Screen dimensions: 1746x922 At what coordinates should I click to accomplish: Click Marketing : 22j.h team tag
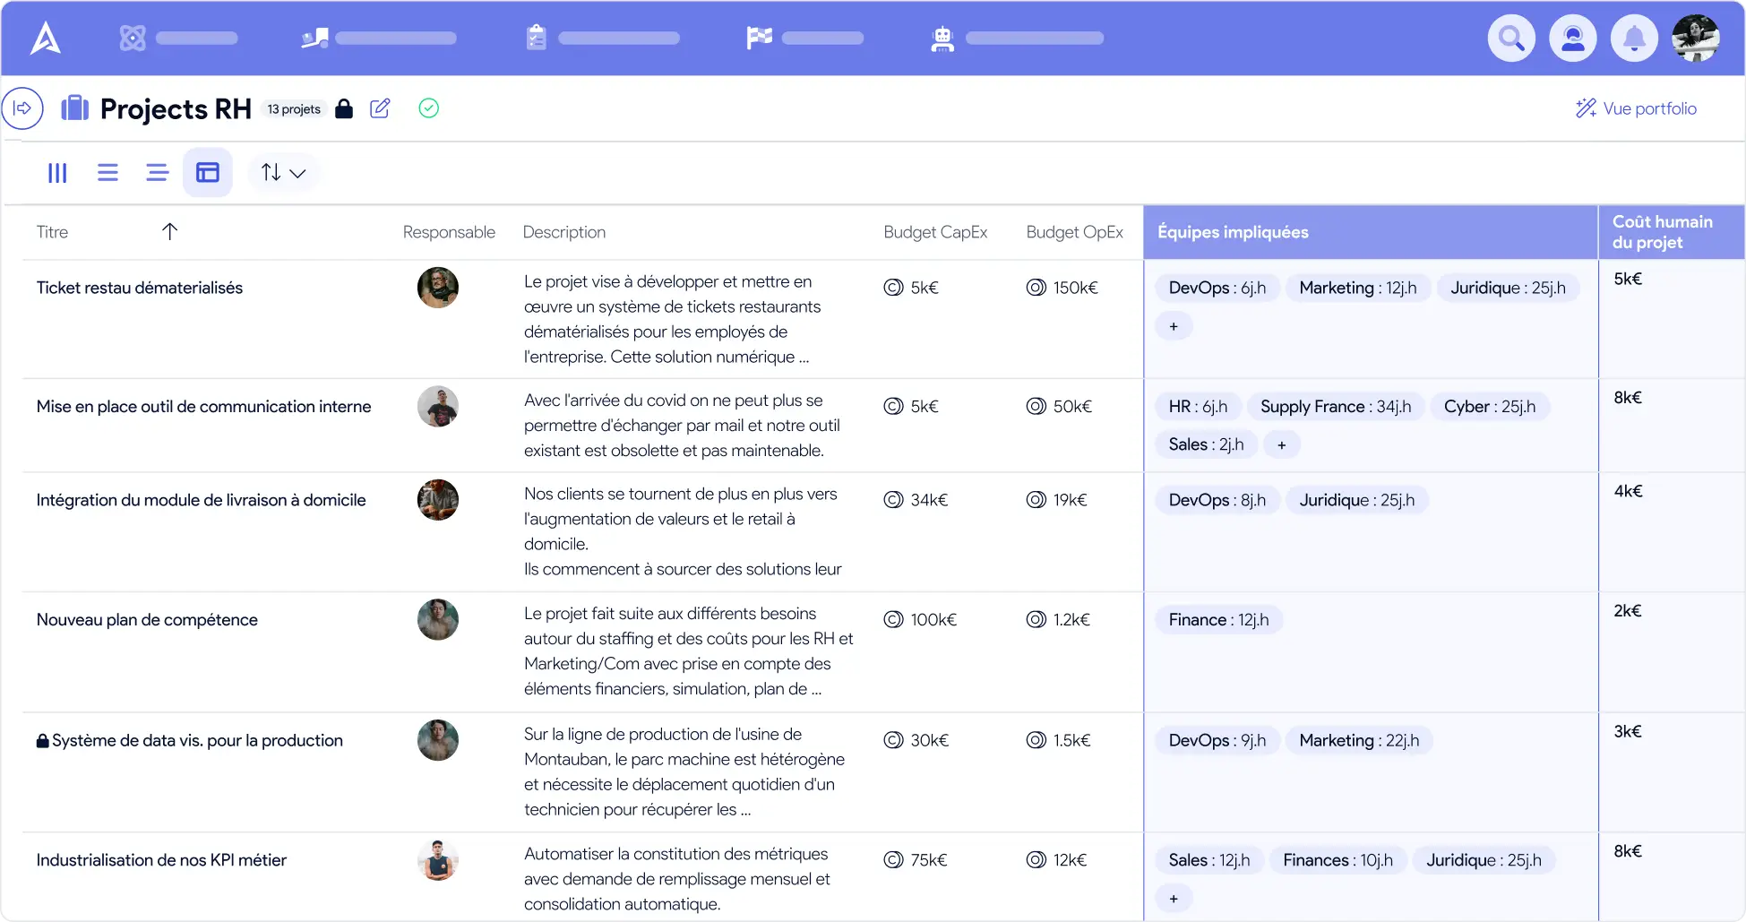coord(1359,740)
